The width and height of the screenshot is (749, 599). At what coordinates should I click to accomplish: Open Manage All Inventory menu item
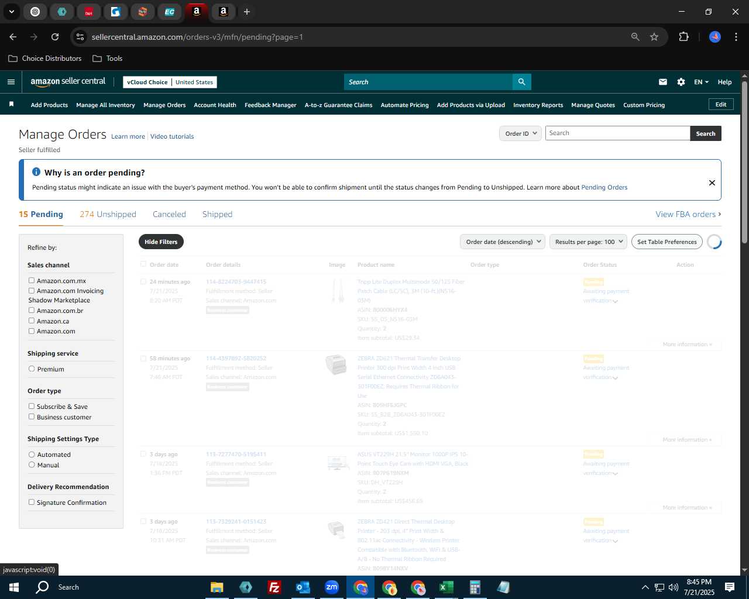(105, 105)
